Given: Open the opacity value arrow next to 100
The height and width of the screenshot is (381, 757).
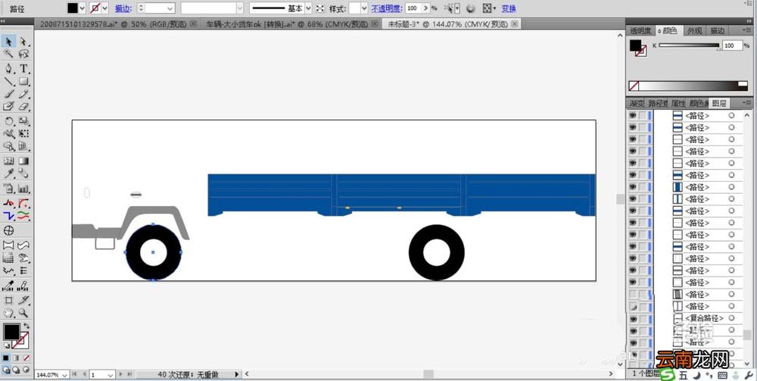Looking at the screenshot, I should pos(425,8).
